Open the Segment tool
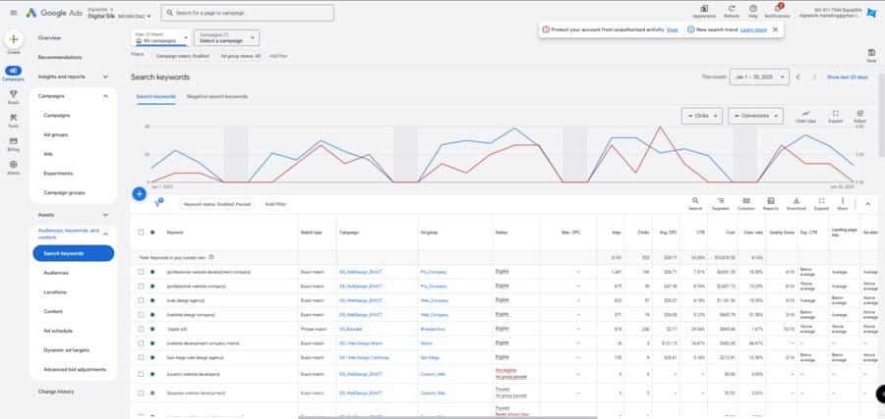885x419 pixels. click(x=720, y=204)
